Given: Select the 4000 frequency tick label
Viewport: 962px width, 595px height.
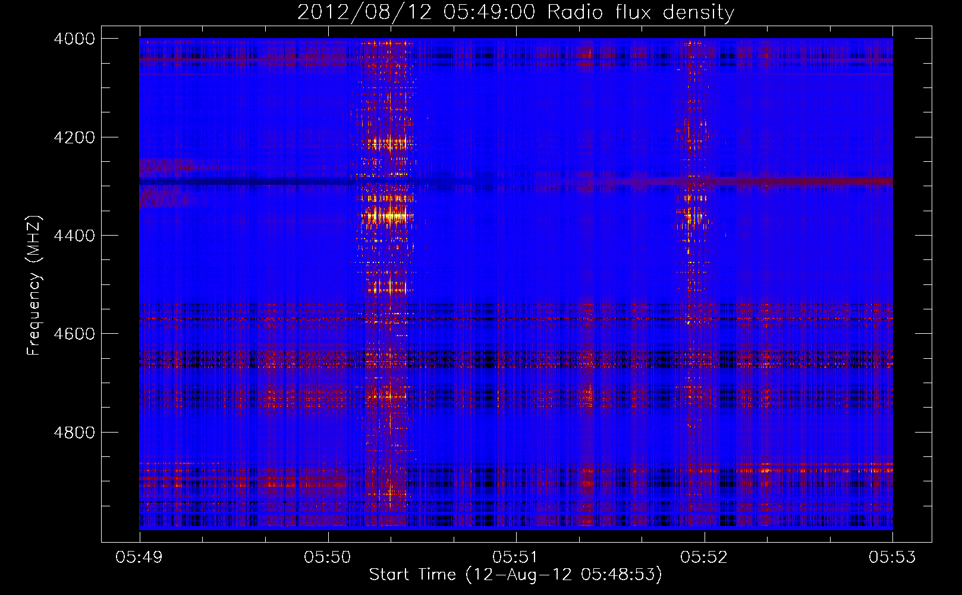Looking at the screenshot, I should tap(74, 39).
